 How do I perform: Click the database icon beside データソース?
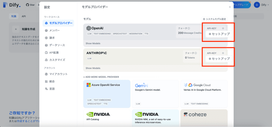click(46, 45)
